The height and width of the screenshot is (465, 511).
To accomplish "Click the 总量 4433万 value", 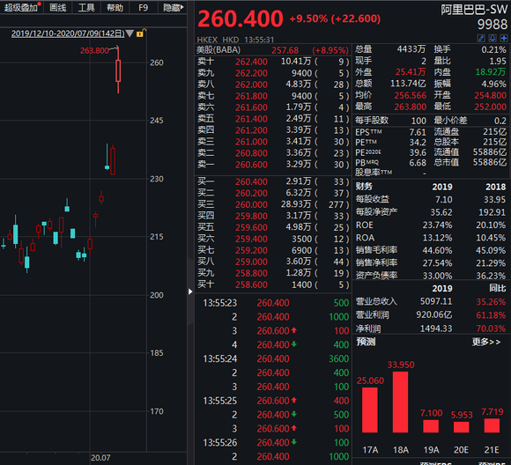I will 411,49.
